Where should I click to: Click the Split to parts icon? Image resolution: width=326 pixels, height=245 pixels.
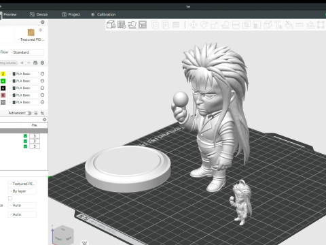click(x=166, y=24)
